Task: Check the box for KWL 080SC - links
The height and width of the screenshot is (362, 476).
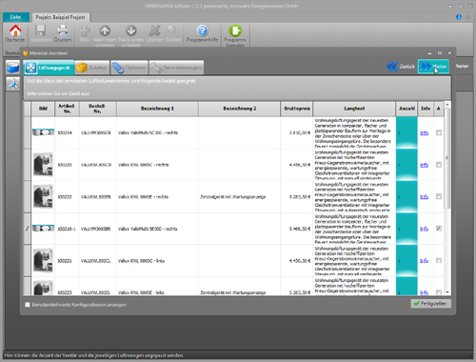Action: point(439,261)
